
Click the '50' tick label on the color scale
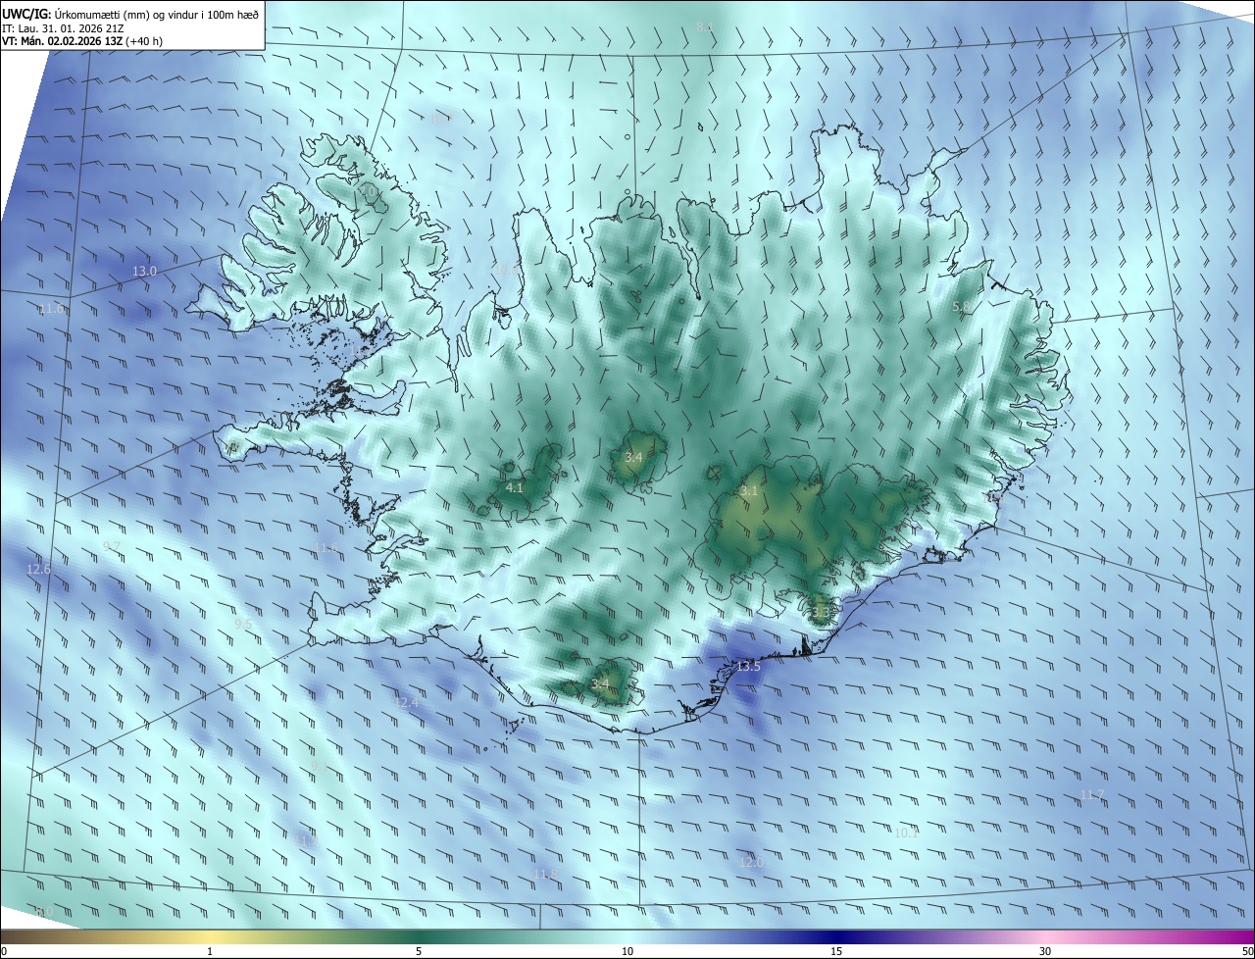(x=1247, y=952)
